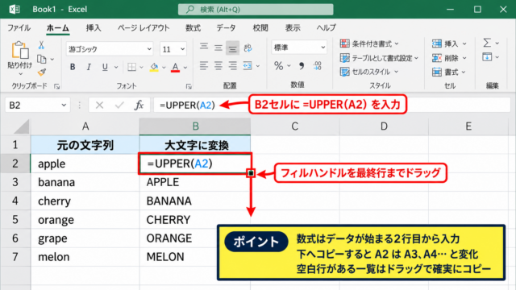Click the Insert cells (挿入) button
This screenshot has height=290, width=516.
point(449,43)
